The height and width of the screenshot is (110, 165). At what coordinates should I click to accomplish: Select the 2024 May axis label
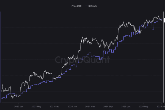pos(90,106)
